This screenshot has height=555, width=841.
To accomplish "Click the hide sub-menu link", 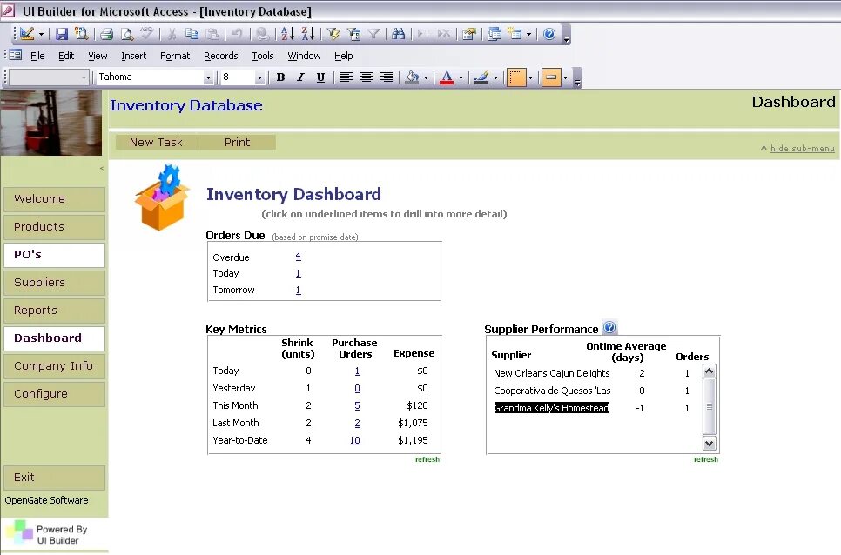I will [803, 149].
